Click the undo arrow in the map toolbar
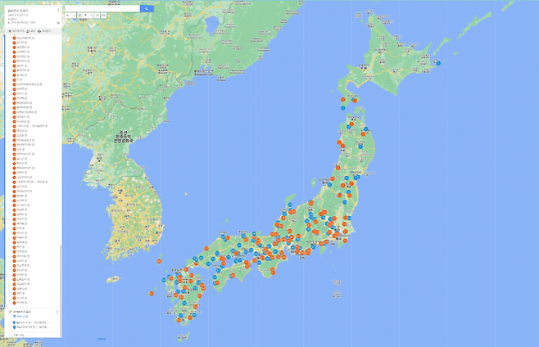 (x=68, y=16)
